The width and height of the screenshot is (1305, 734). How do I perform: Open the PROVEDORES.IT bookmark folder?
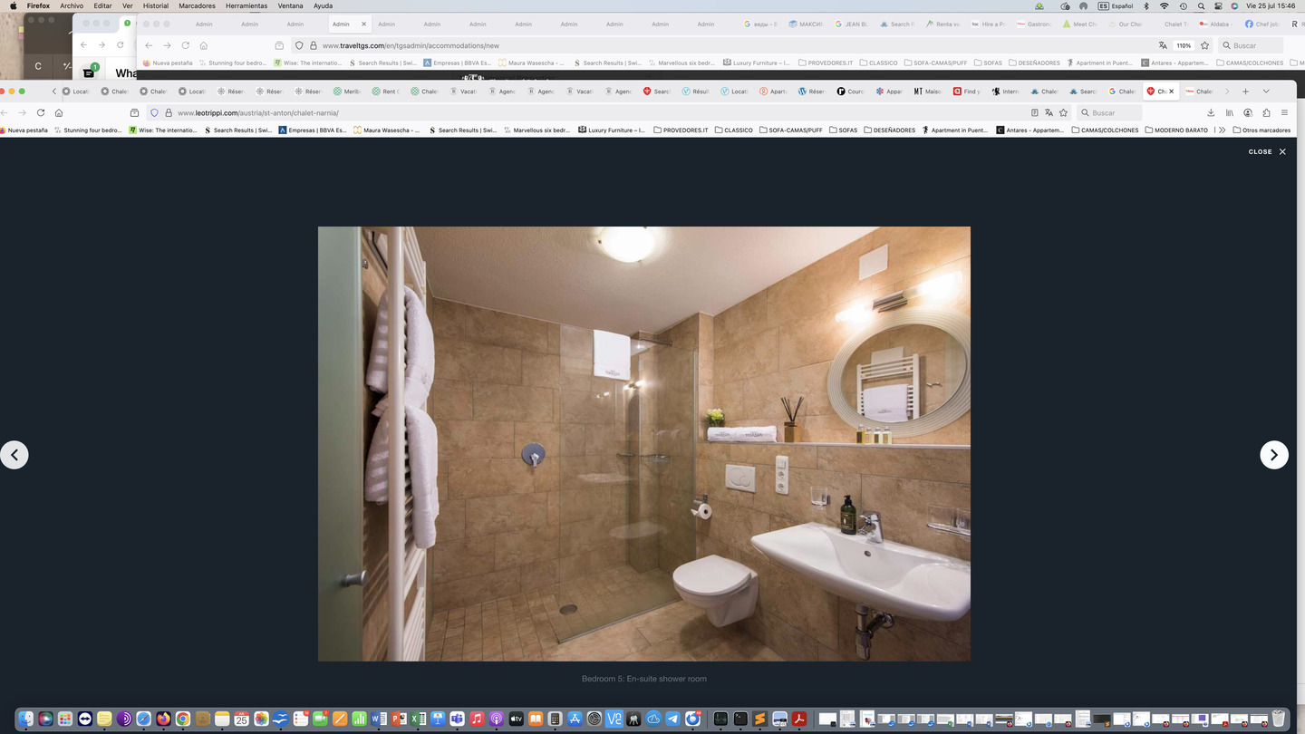coord(681,130)
